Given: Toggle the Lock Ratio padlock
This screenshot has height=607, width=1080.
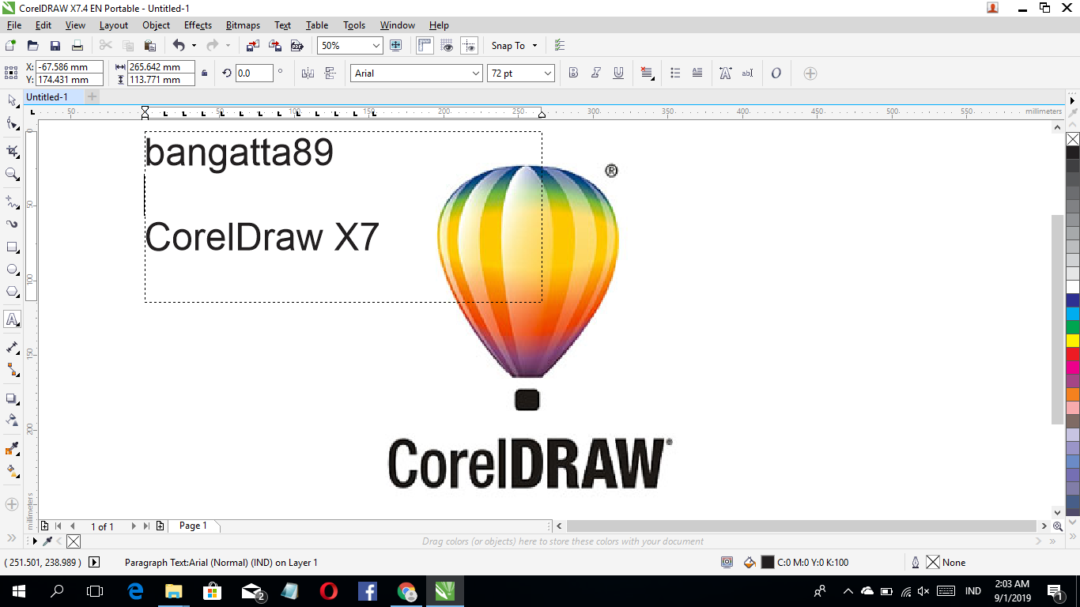Looking at the screenshot, I should click(x=205, y=74).
